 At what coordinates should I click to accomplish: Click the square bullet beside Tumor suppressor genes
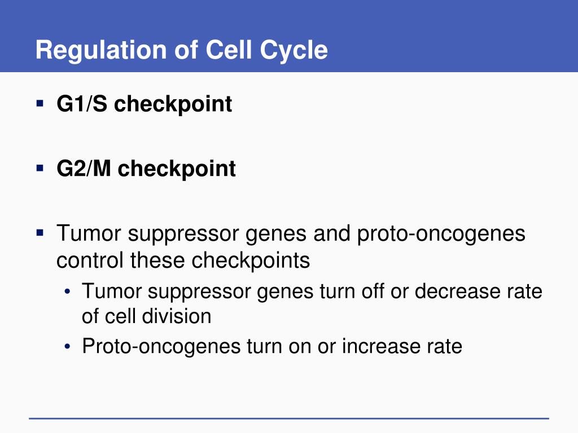click(40, 233)
